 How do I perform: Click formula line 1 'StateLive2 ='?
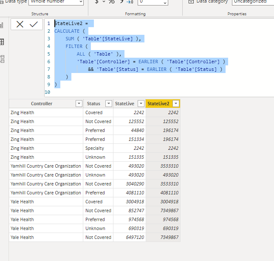point(71,23)
